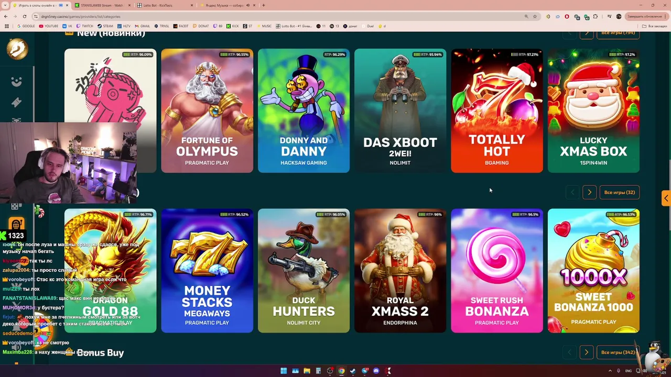Open the STEAM bookmark
Image resolution: width=671 pixels, height=377 pixels.
105,26
